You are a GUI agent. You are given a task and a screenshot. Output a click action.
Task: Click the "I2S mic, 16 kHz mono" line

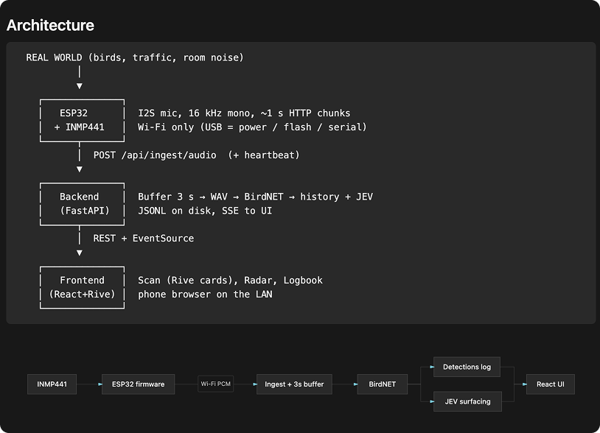[x=244, y=113]
